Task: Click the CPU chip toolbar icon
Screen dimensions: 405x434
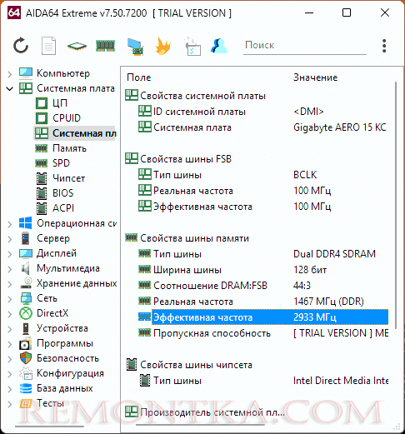Action: (77, 46)
